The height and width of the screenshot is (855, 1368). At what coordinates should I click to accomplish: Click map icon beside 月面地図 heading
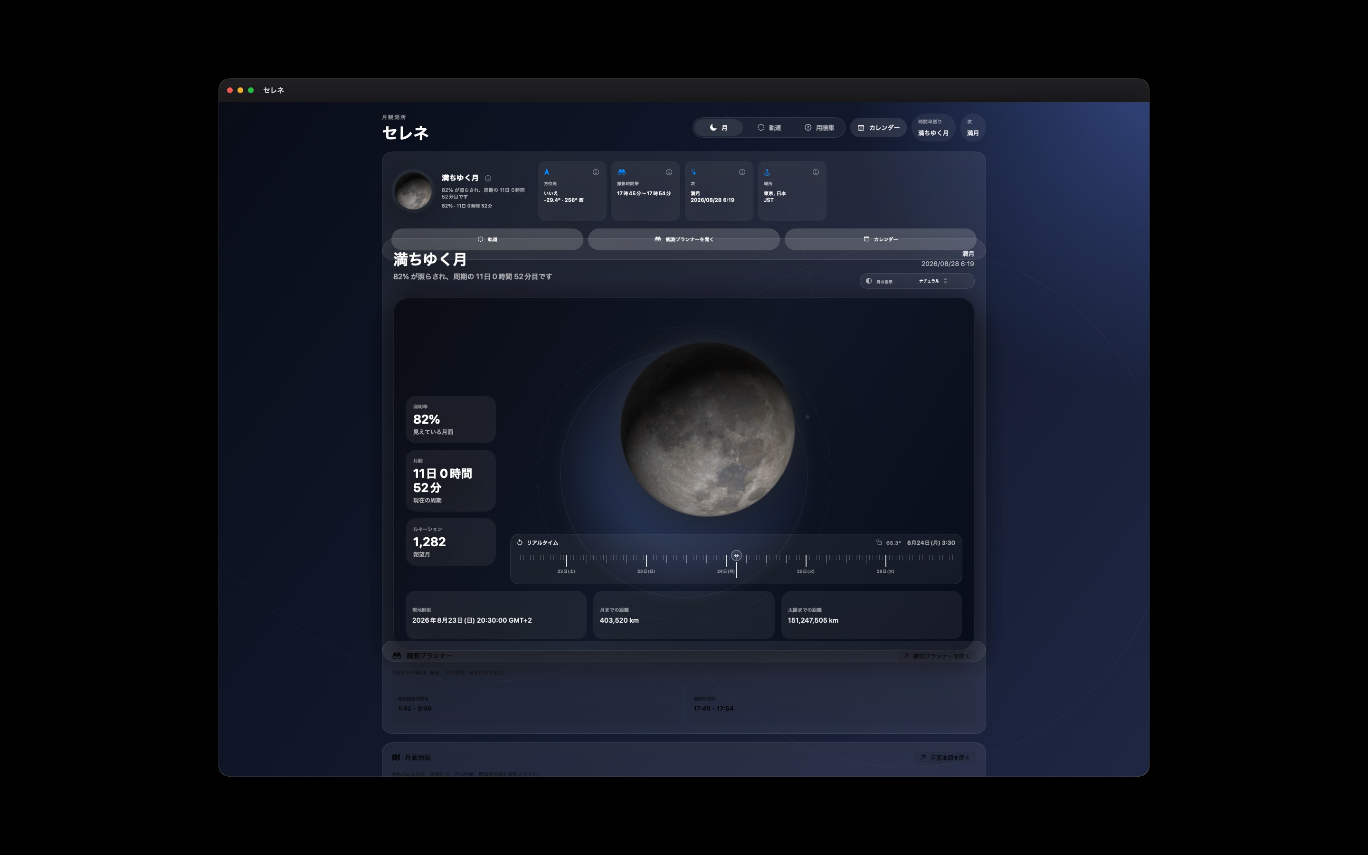[396, 757]
